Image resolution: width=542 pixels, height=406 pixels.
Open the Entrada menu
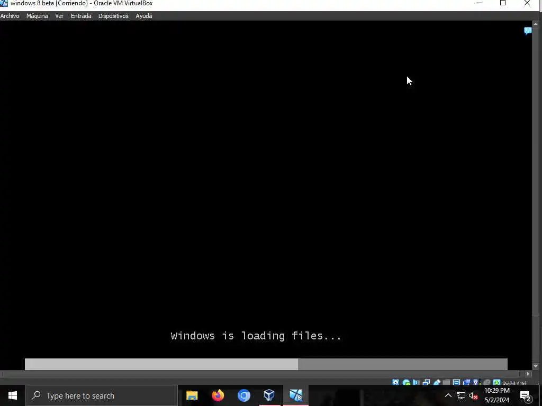point(81,16)
